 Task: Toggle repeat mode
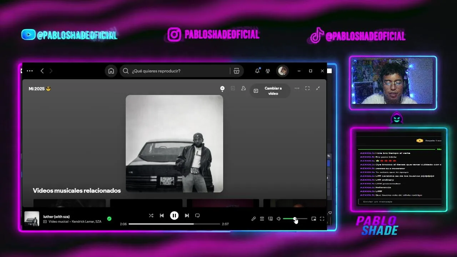click(197, 216)
